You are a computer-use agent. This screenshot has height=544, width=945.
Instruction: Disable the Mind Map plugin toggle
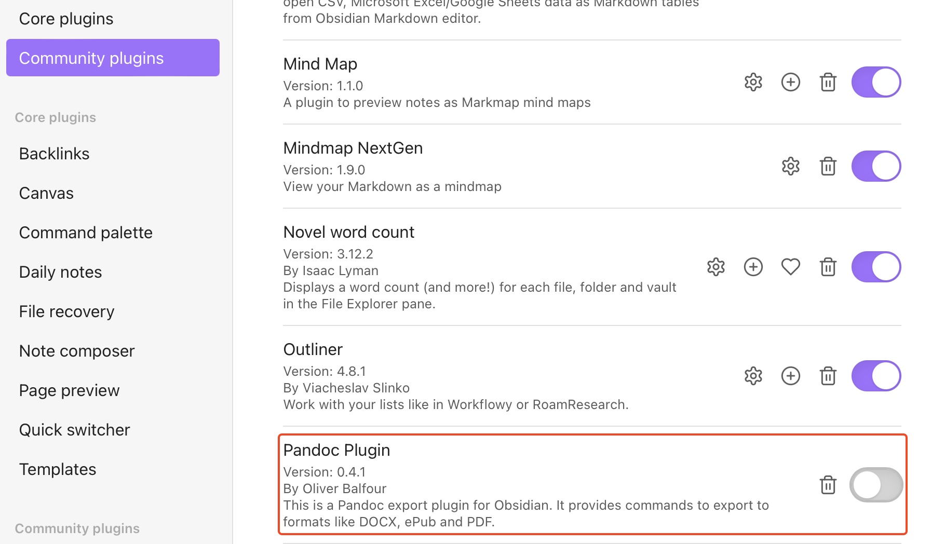[876, 82]
